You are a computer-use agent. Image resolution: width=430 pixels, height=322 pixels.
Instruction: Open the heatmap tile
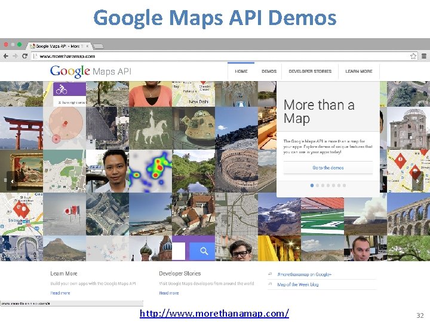coord(150,171)
